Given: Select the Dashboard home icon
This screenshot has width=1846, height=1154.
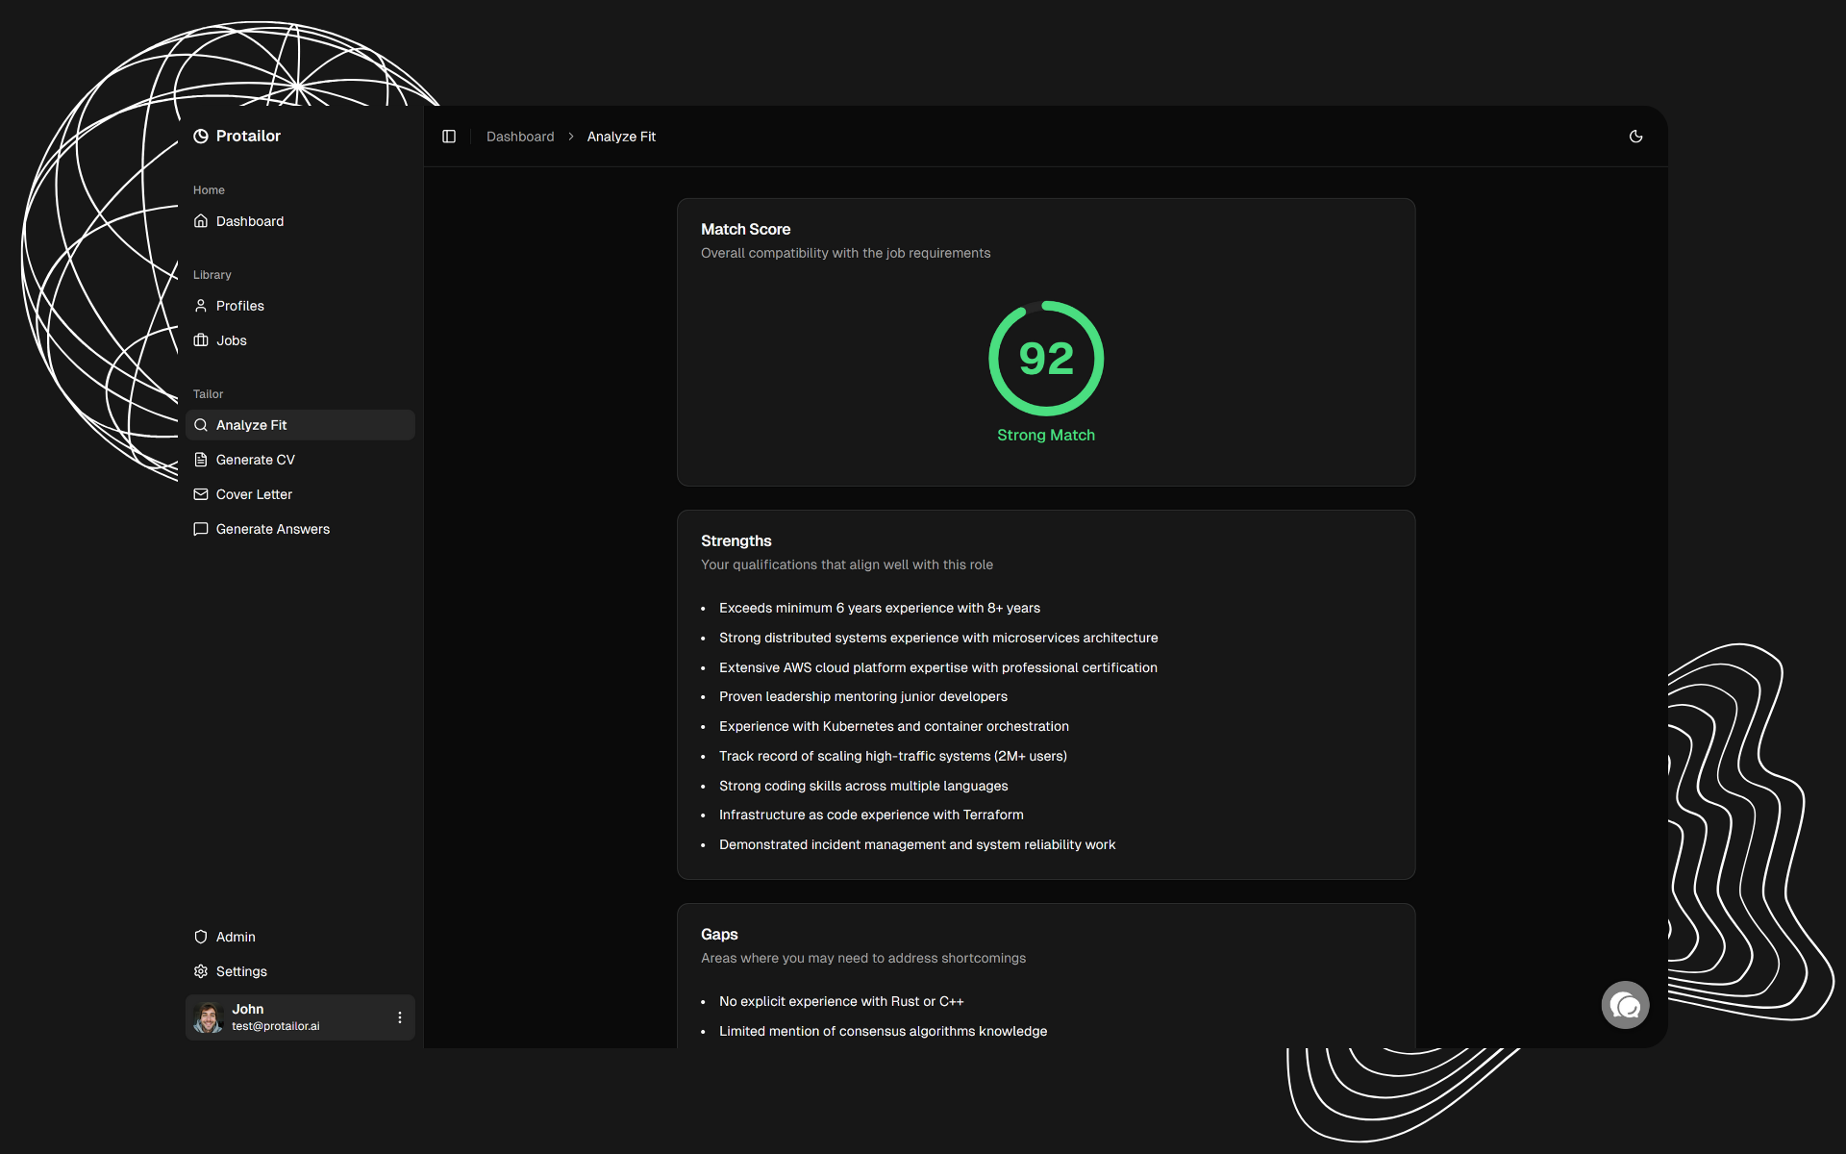Looking at the screenshot, I should click(200, 220).
